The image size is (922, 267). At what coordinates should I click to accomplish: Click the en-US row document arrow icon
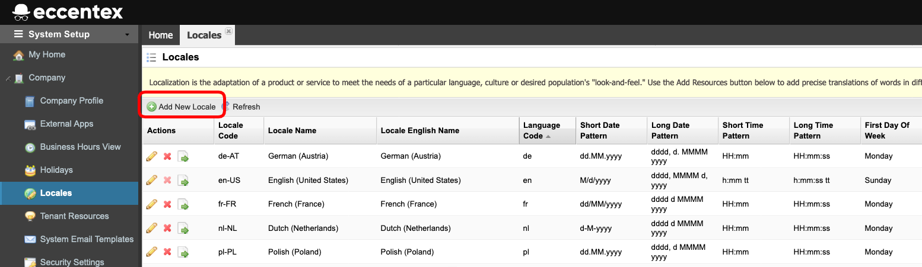point(183,180)
